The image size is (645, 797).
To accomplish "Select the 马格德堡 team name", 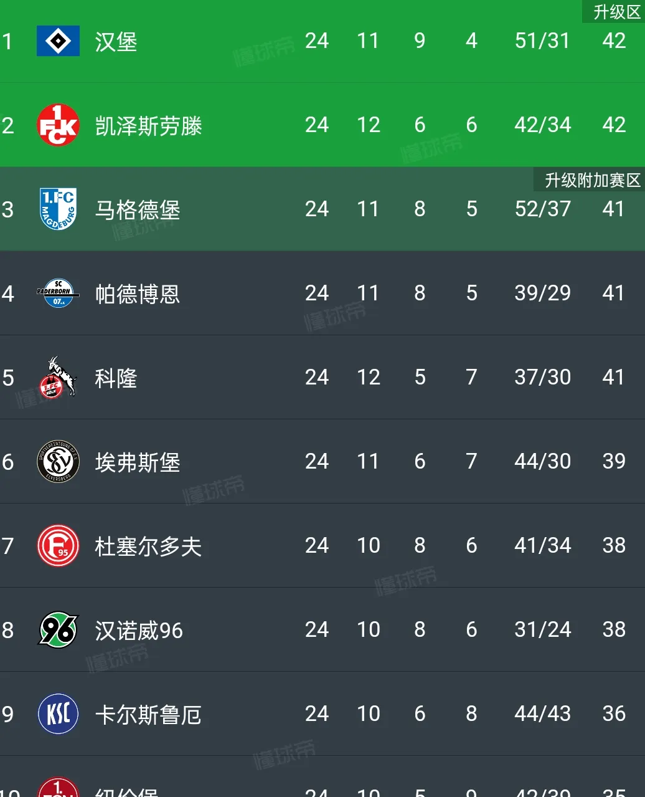I will click(138, 210).
